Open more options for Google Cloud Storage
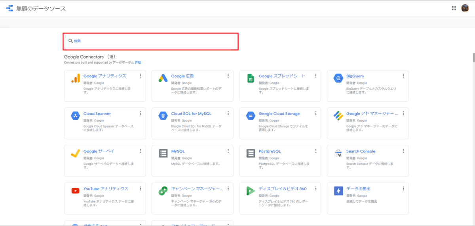Viewport: 475px width, 226px height. pyautogui.click(x=315, y=113)
